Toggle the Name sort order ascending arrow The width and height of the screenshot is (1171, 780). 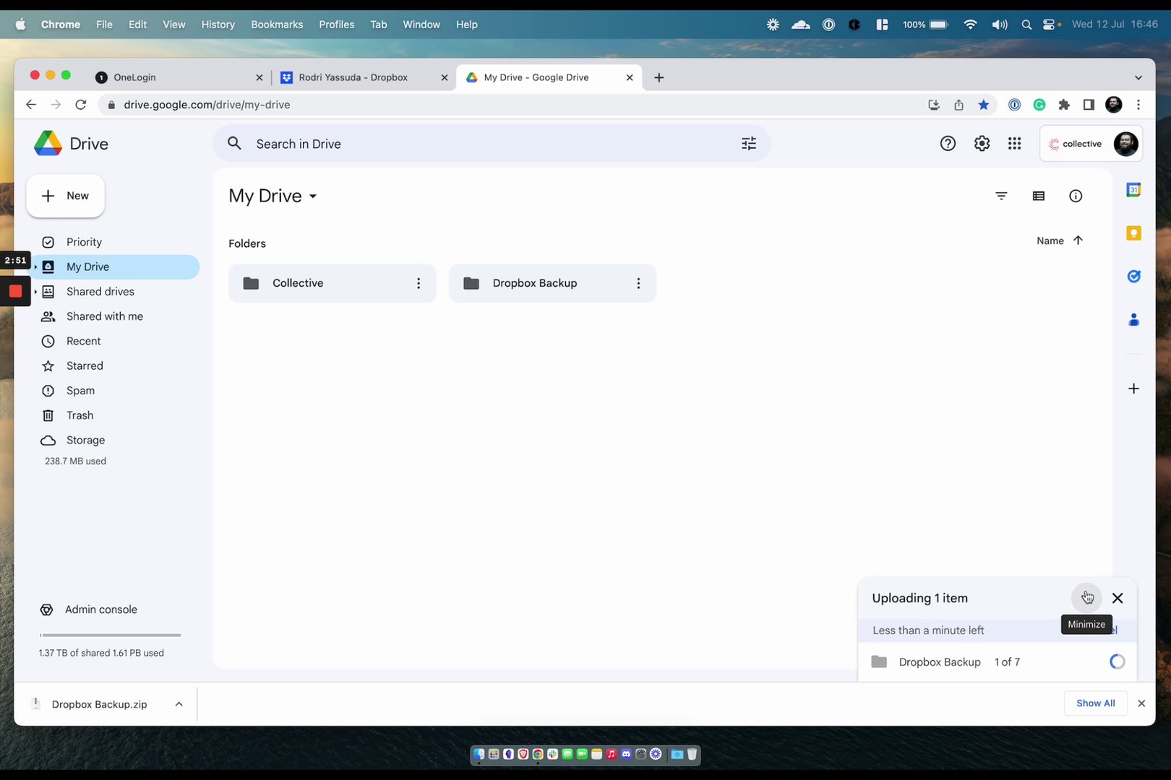(1078, 240)
